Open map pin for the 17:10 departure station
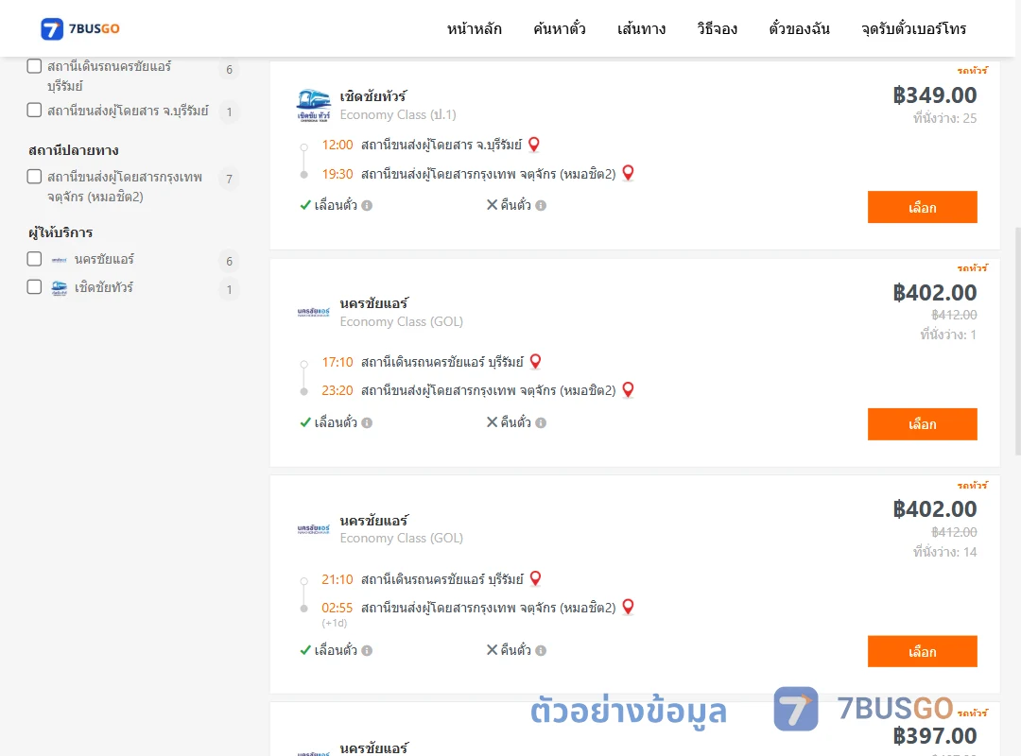The width and height of the screenshot is (1021, 756). coord(535,361)
